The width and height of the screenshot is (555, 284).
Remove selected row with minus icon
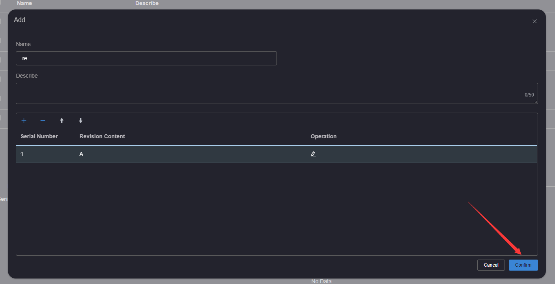pyautogui.click(x=43, y=121)
